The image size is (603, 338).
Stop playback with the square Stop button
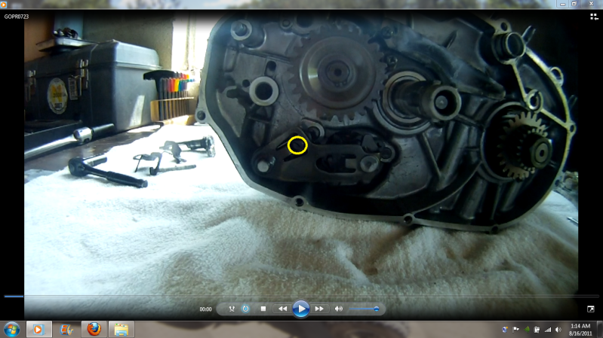tap(263, 309)
